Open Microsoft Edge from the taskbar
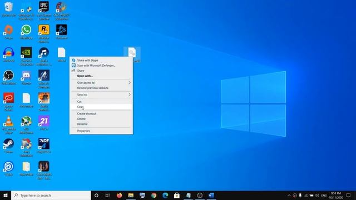 click(165, 195)
